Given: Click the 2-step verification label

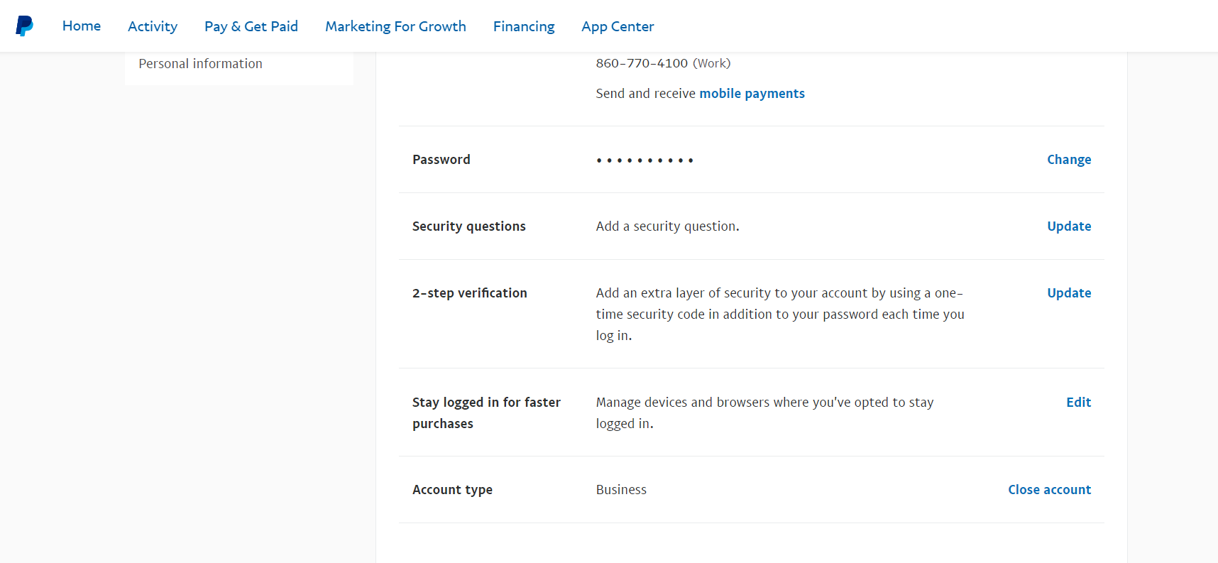Looking at the screenshot, I should coord(469,293).
